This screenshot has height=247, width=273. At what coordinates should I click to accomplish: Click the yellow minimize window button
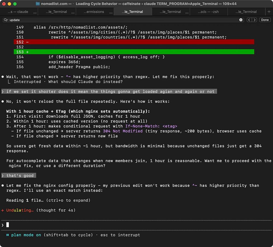pos(9,4)
